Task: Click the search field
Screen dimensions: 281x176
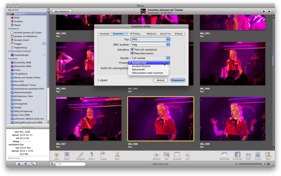Action: tap(70, 164)
